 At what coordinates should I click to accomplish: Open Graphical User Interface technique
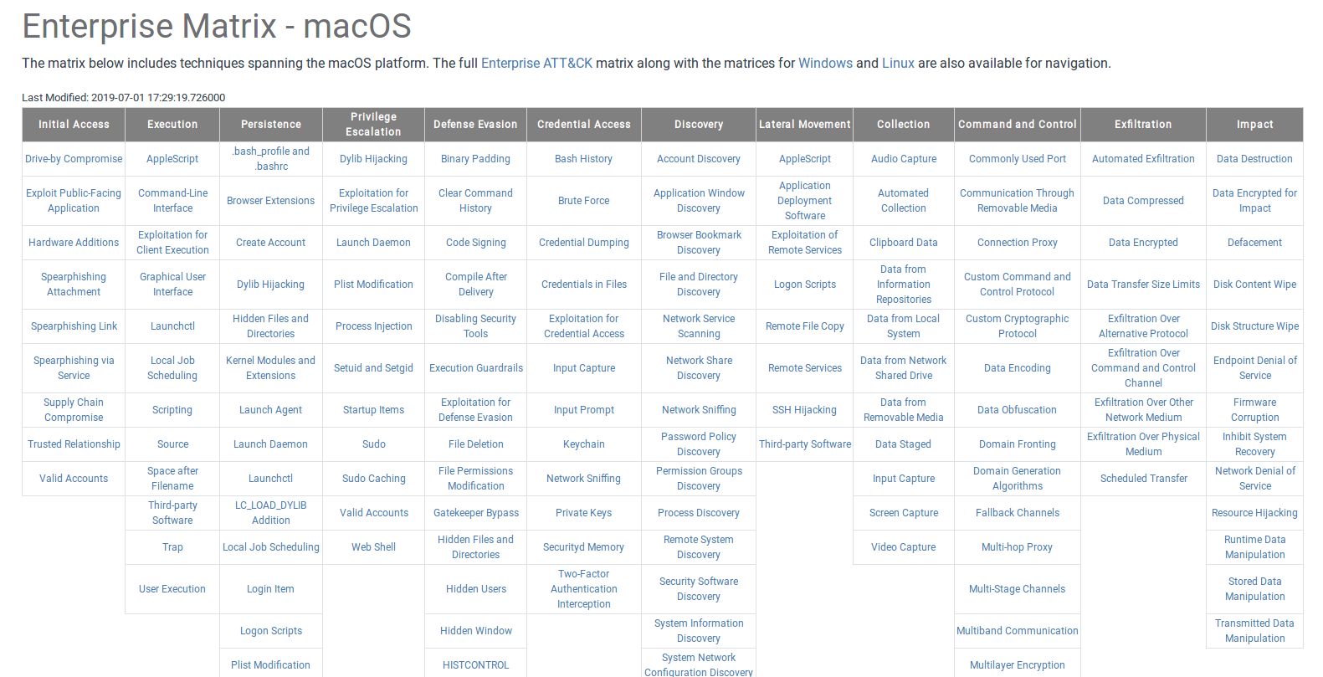coord(172,284)
